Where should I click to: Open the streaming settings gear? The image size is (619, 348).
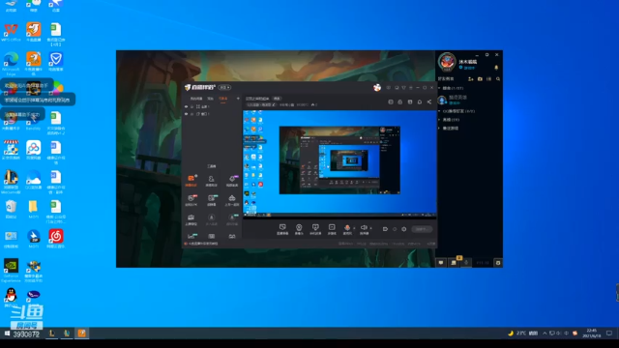404,229
